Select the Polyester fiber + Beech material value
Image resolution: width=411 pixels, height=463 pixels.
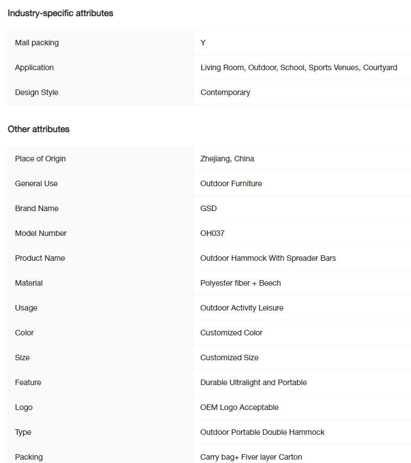[241, 283]
